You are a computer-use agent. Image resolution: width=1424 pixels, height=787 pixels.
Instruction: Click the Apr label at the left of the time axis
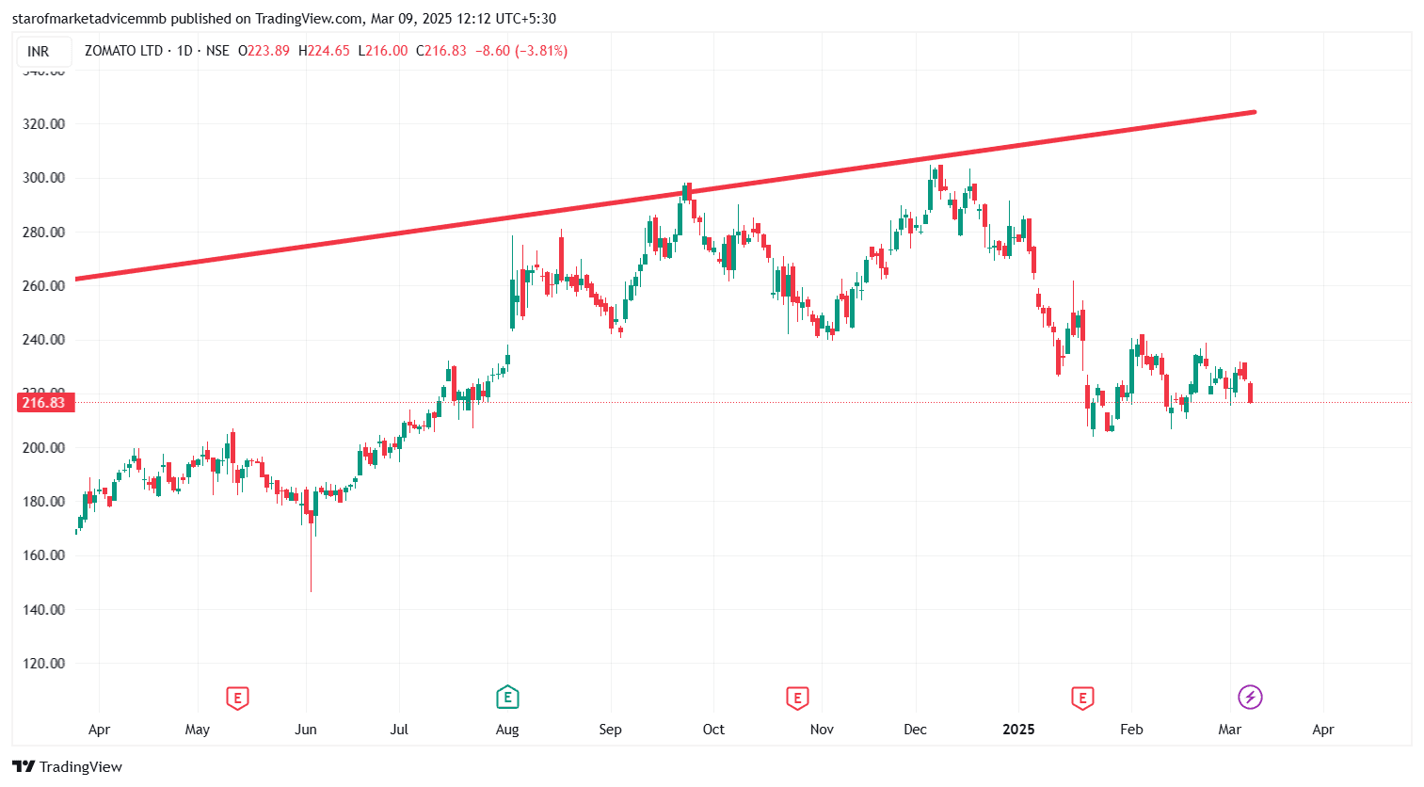[x=99, y=730]
